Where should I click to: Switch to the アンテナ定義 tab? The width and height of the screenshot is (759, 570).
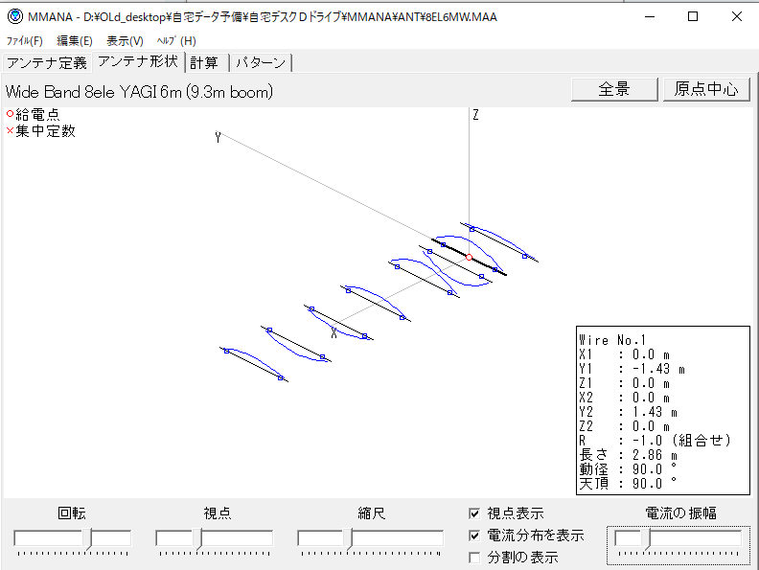pyautogui.click(x=47, y=63)
